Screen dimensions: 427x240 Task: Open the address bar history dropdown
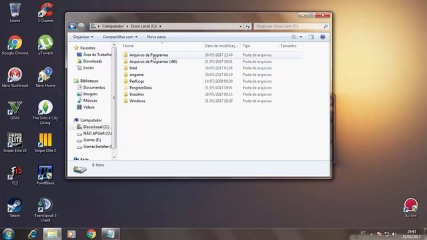[x=240, y=27]
